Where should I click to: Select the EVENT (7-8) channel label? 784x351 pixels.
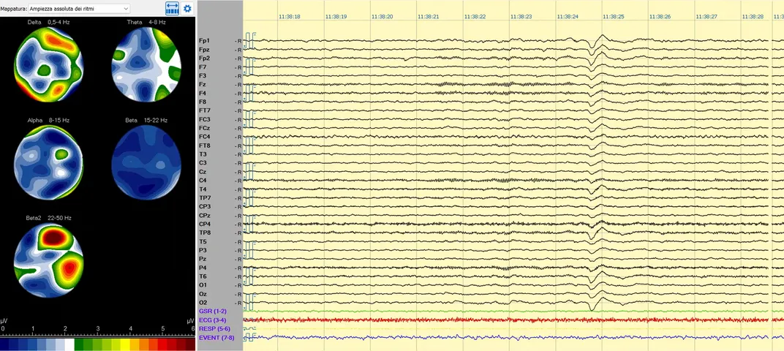pyautogui.click(x=216, y=338)
